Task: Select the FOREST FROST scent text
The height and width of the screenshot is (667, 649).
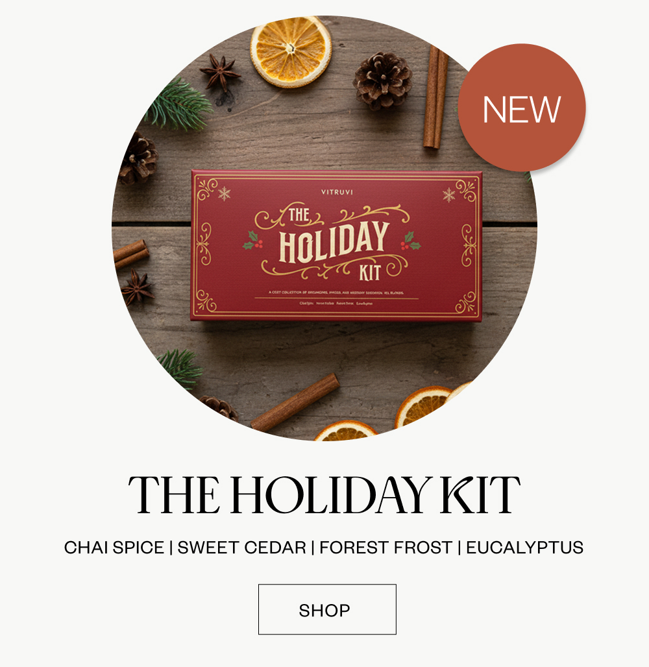Action: point(386,548)
